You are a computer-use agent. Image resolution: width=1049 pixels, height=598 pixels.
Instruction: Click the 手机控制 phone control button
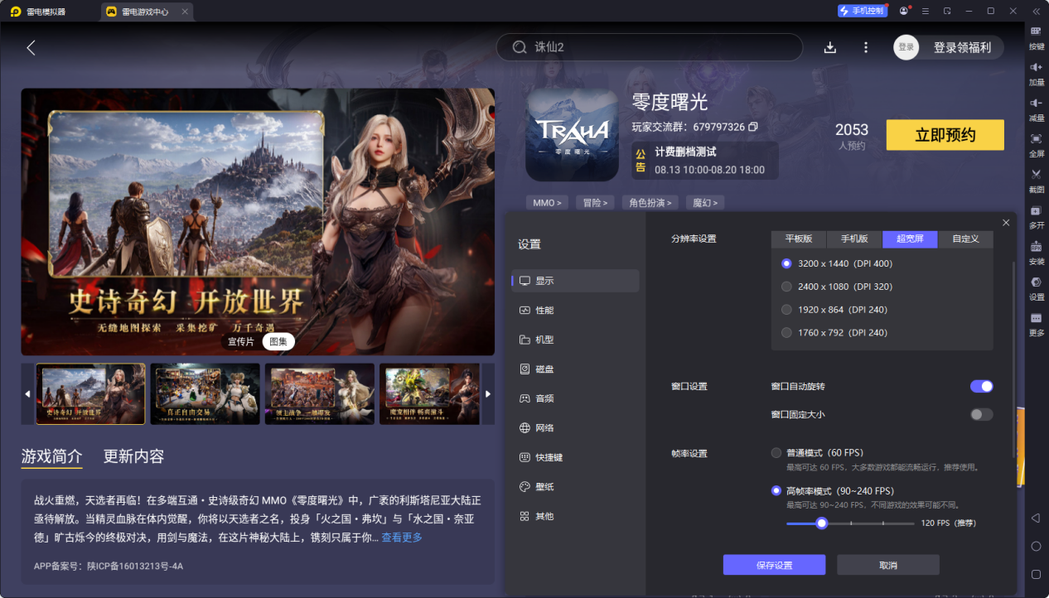[x=862, y=11]
